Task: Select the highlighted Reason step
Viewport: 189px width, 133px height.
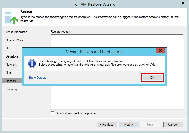Action: click(11, 81)
